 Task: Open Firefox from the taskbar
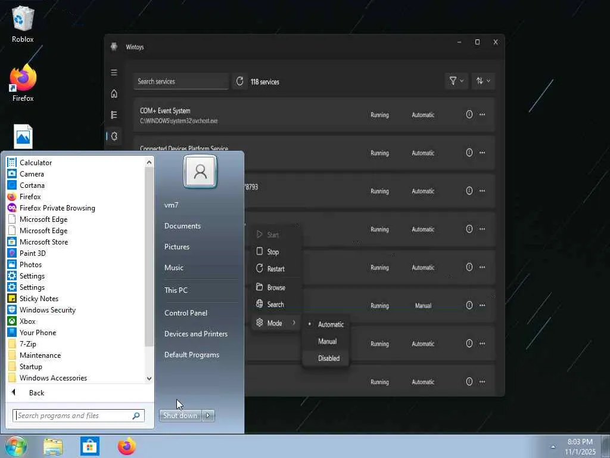[x=127, y=446]
